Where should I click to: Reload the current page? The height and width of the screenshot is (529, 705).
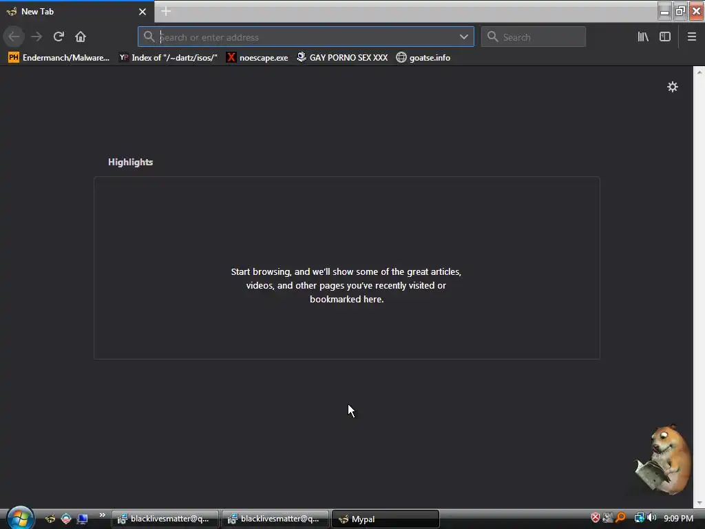(x=59, y=37)
